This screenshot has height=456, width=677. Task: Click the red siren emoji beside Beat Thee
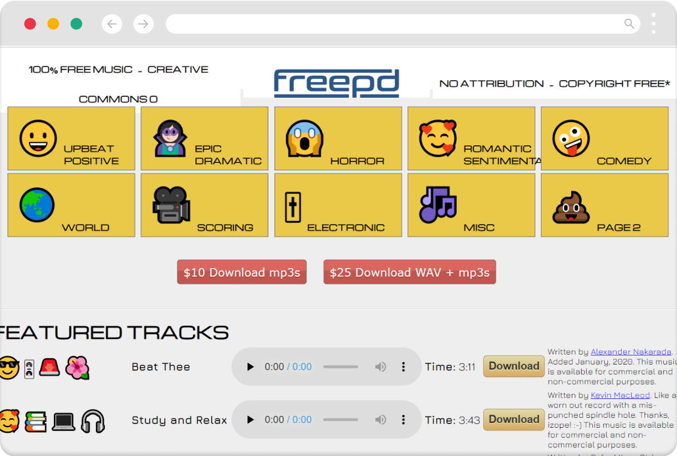[x=50, y=367]
